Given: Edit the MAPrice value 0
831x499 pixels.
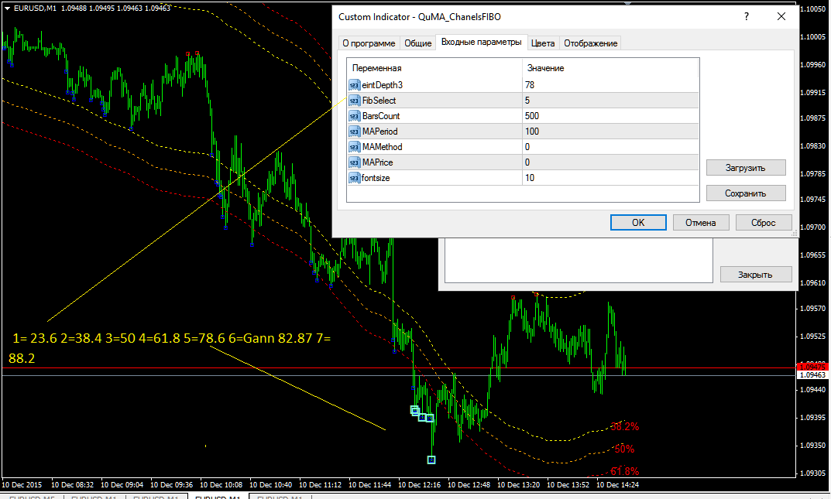Looking at the screenshot, I should coord(610,162).
